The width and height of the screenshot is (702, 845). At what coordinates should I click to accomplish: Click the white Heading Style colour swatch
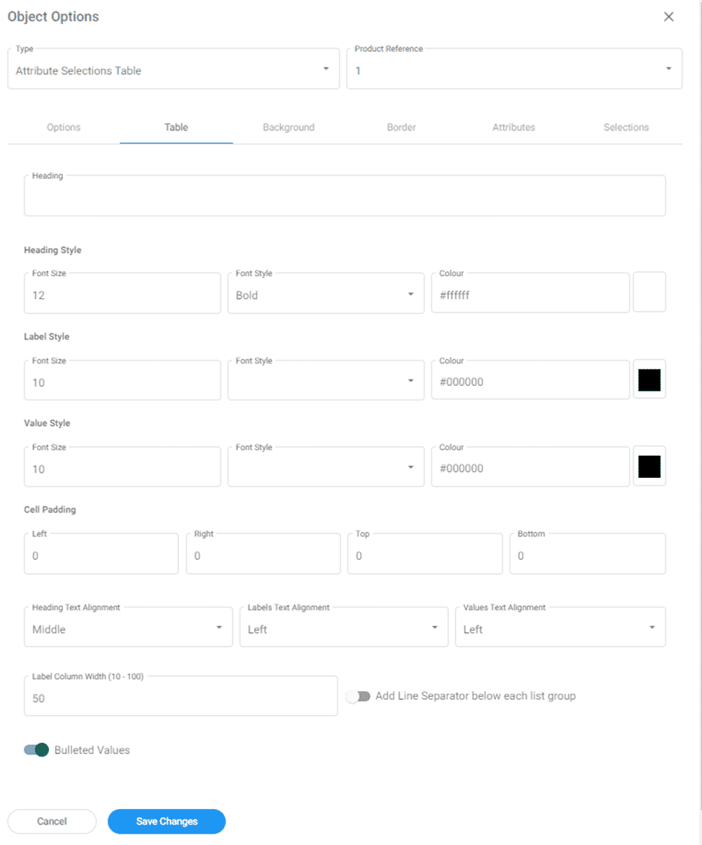point(649,293)
